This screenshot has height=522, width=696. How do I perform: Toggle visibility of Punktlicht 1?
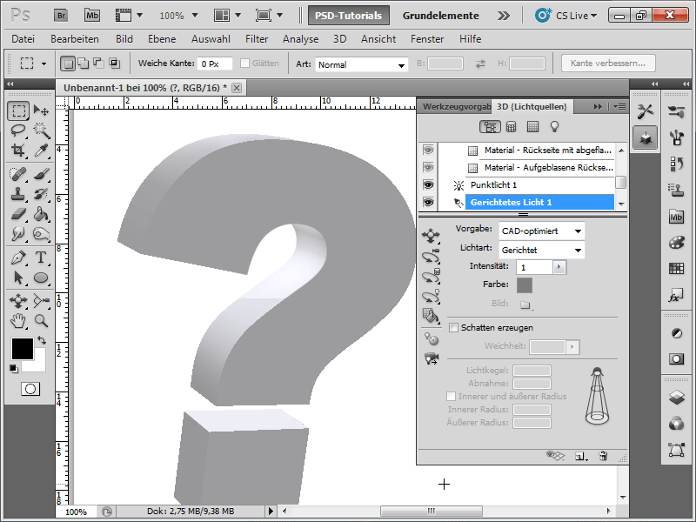(x=428, y=185)
